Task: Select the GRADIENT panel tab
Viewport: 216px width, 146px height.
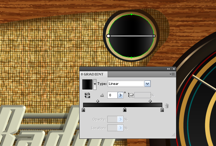Action: pos(94,74)
